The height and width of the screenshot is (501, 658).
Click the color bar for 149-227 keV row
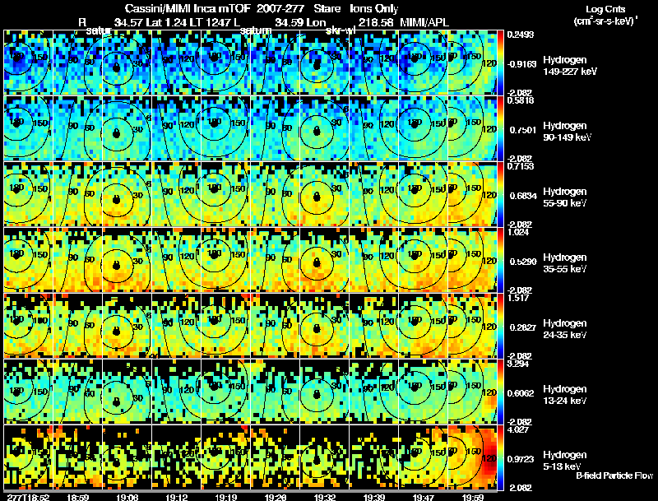click(501, 63)
